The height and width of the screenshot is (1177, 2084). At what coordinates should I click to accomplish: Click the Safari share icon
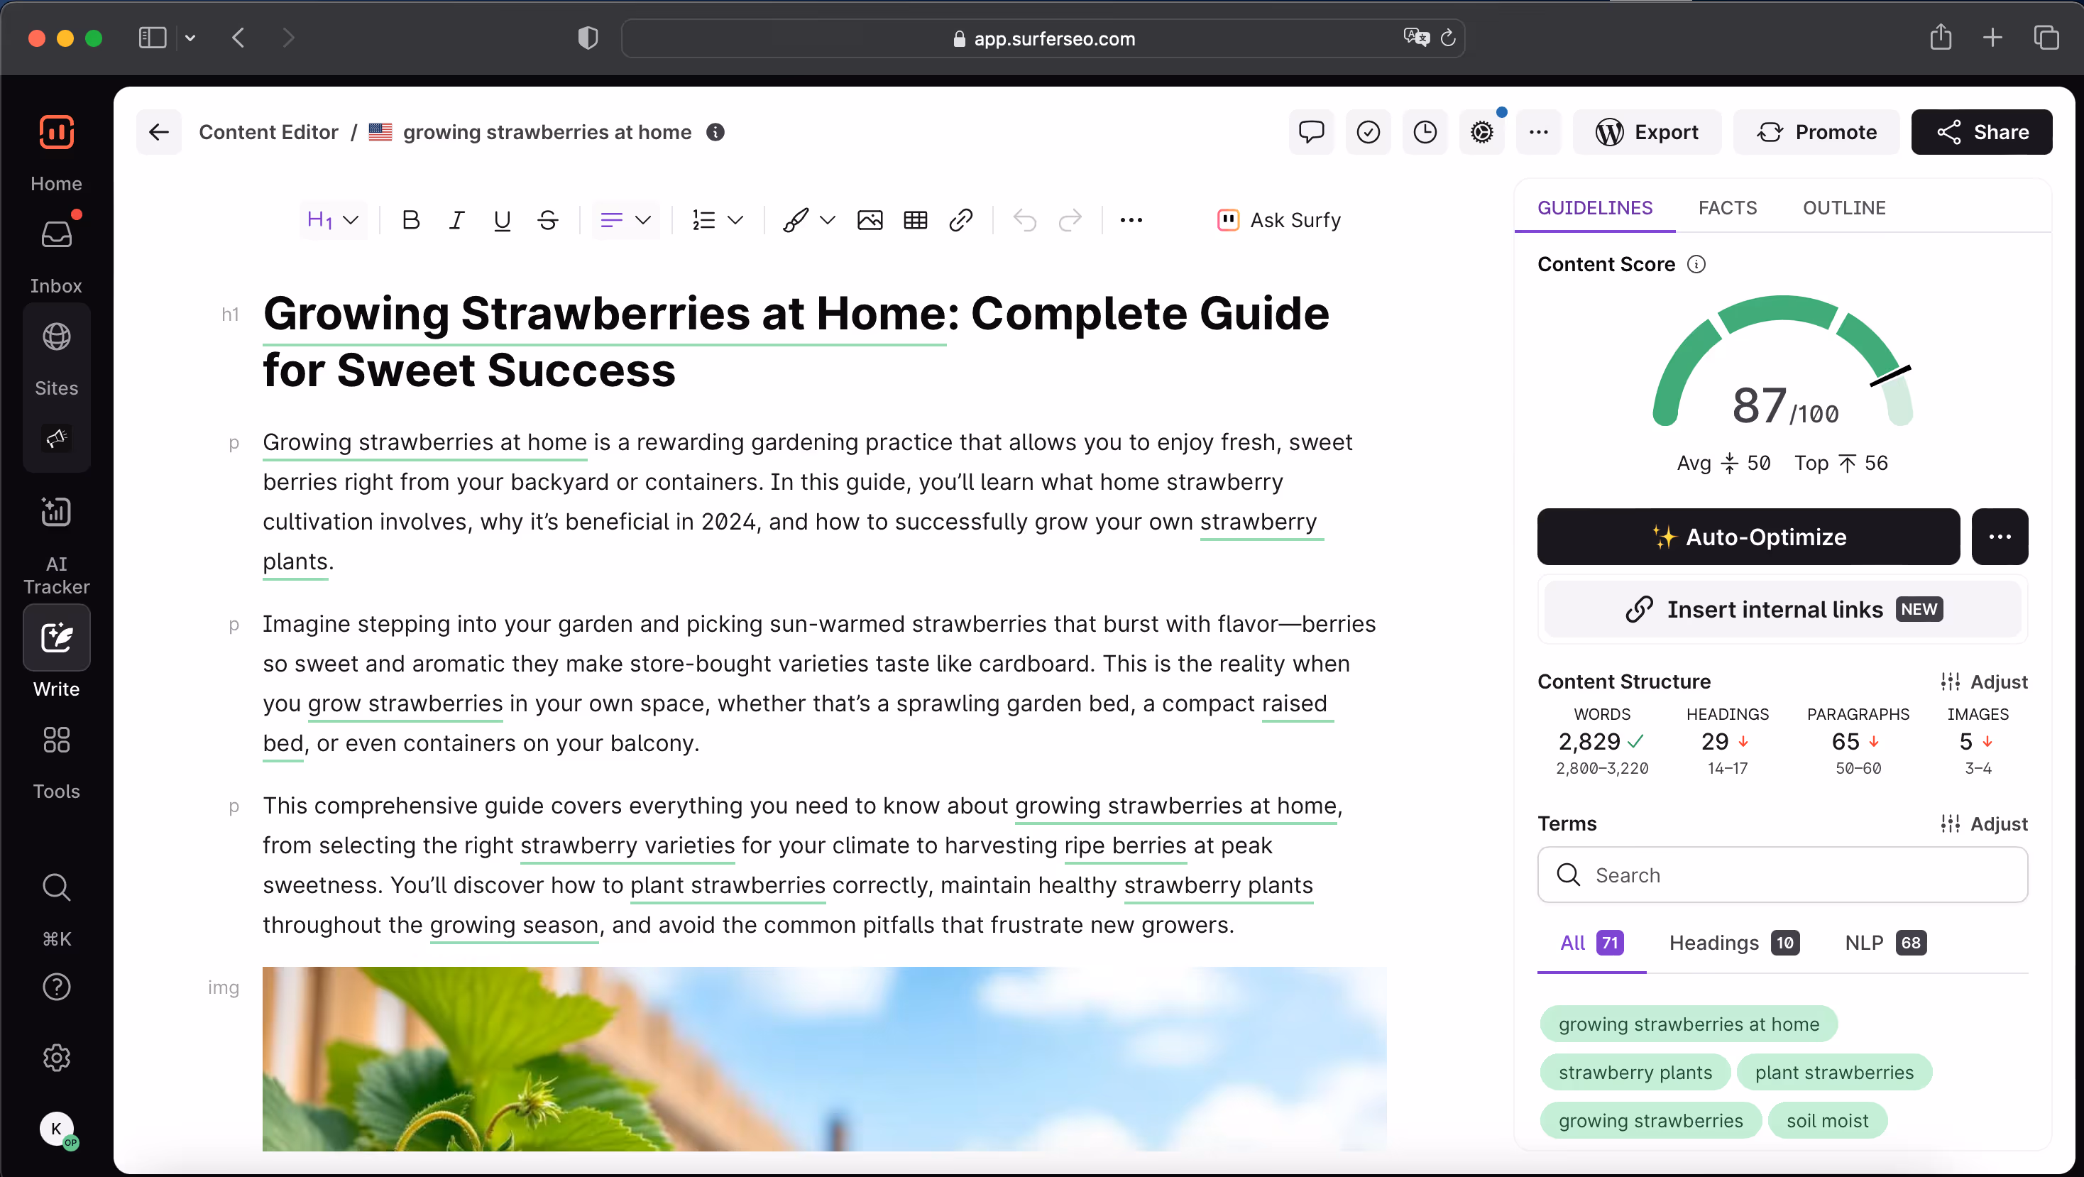point(1941,37)
